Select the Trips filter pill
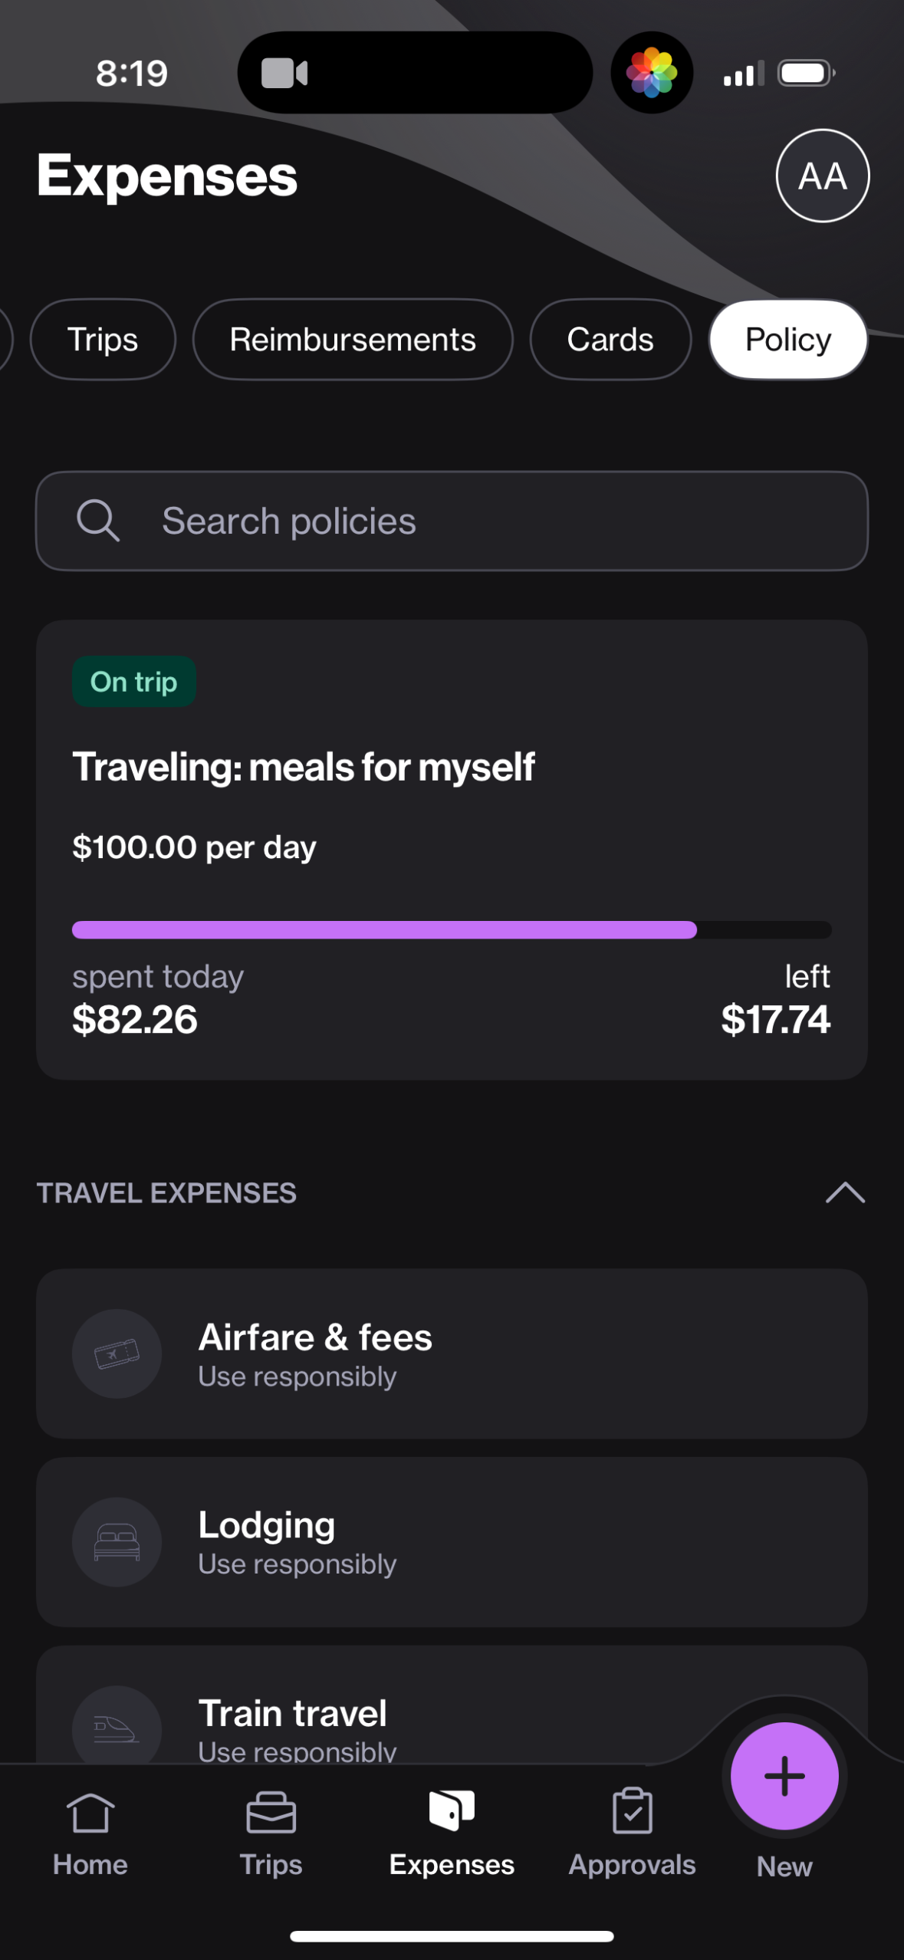 (x=103, y=340)
